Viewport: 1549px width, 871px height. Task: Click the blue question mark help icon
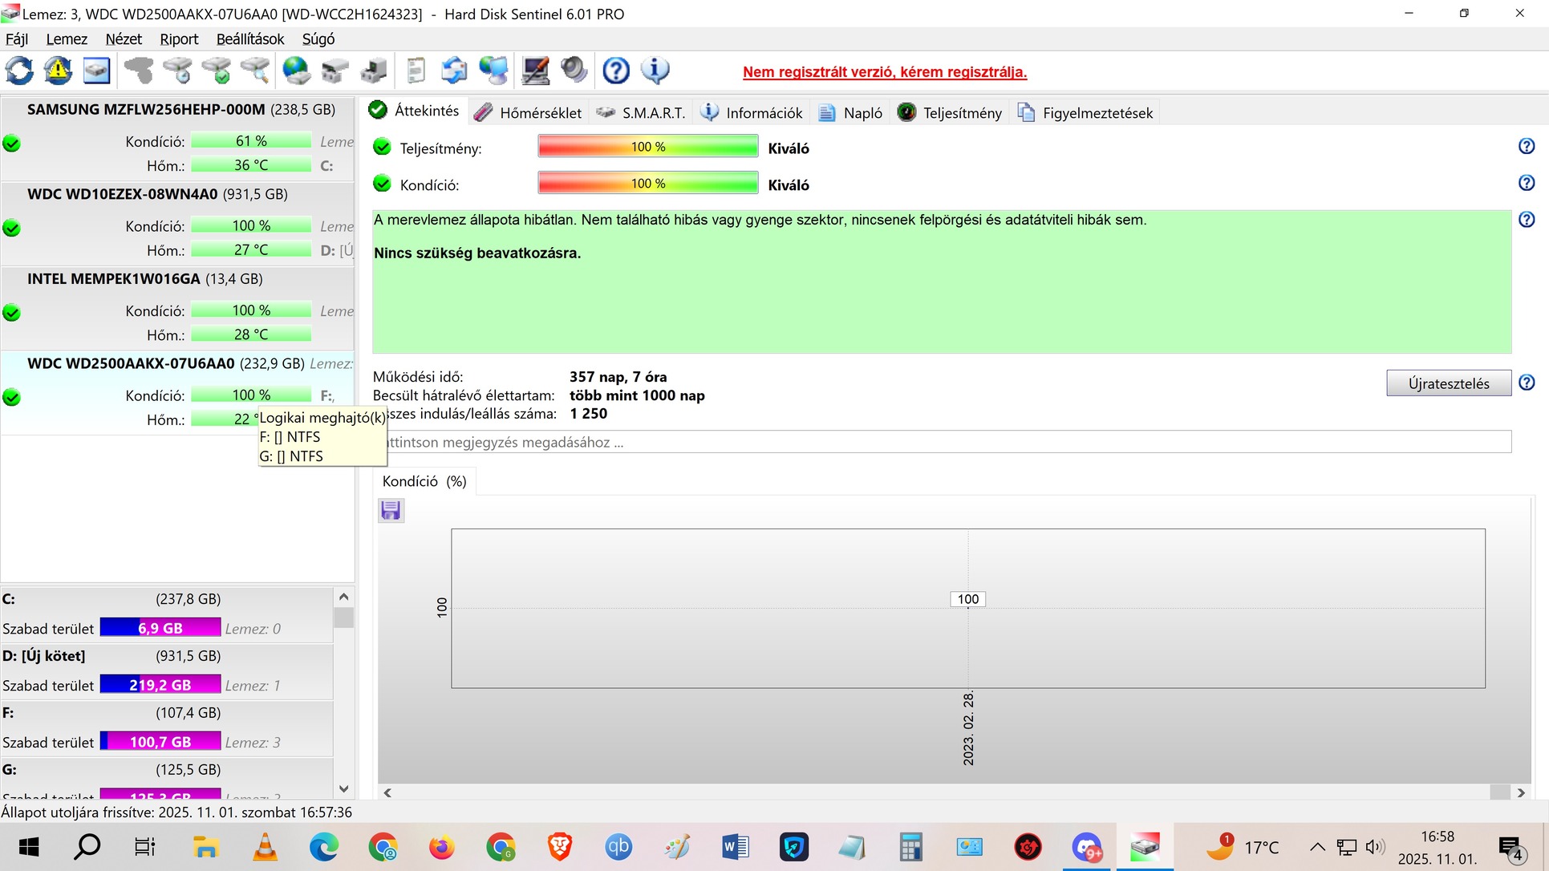point(616,71)
